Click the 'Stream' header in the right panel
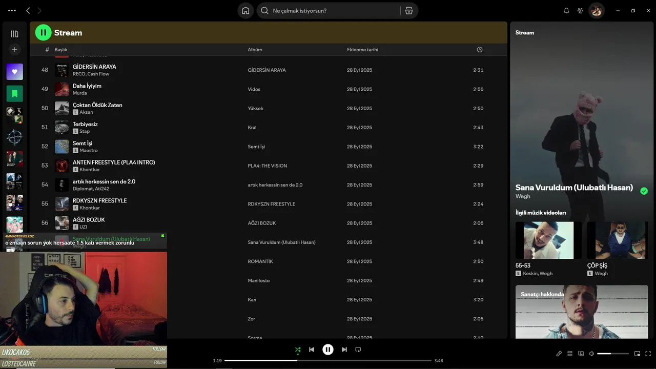This screenshot has height=369, width=656. click(524, 32)
